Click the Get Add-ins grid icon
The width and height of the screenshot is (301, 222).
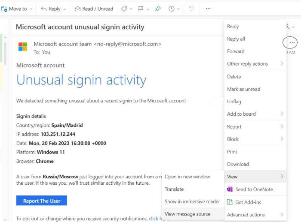(x=230, y=202)
